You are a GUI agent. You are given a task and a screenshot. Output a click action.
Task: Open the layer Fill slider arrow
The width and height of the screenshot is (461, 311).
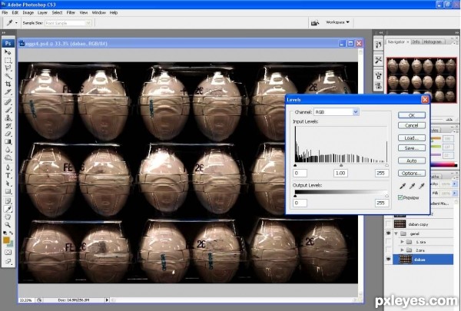click(454, 193)
